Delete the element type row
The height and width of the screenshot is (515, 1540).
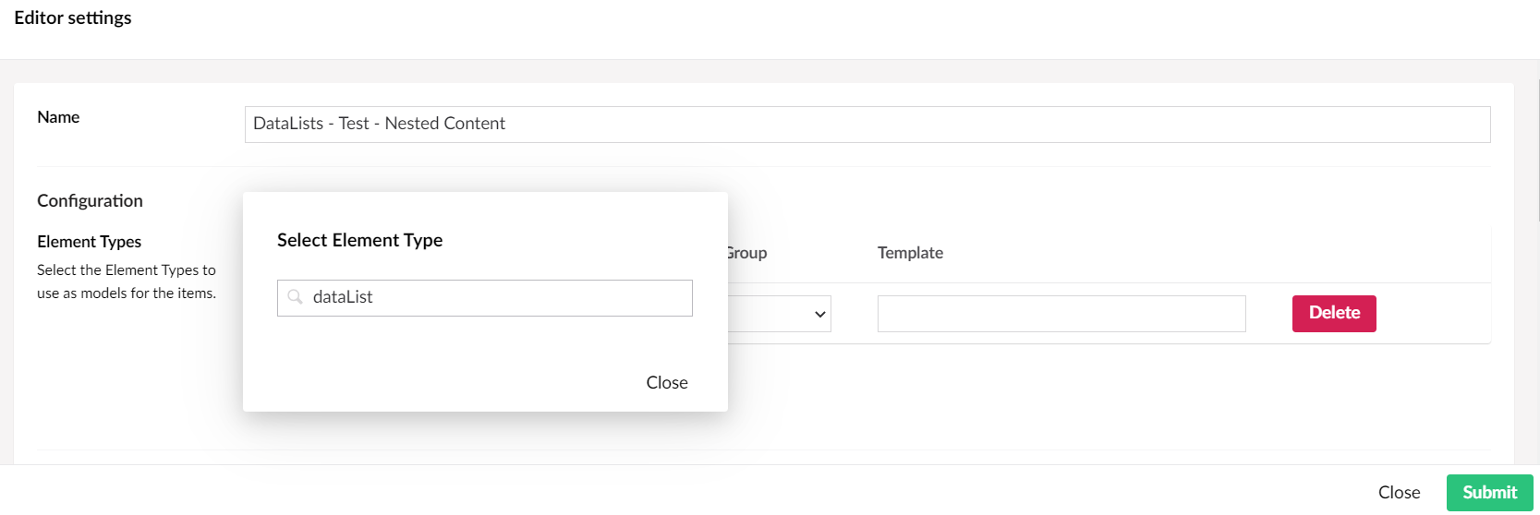point(1334,314)
